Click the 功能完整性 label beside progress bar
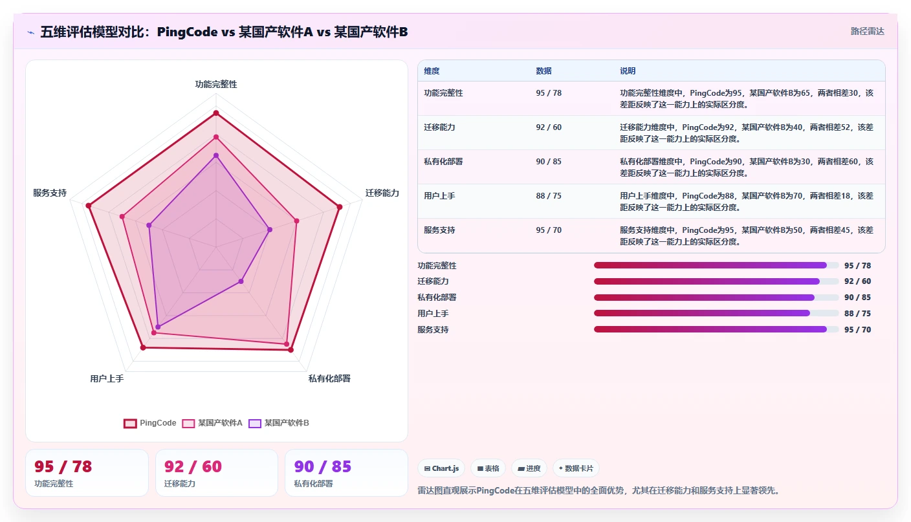The image size is (911, 522). (437, 266)
